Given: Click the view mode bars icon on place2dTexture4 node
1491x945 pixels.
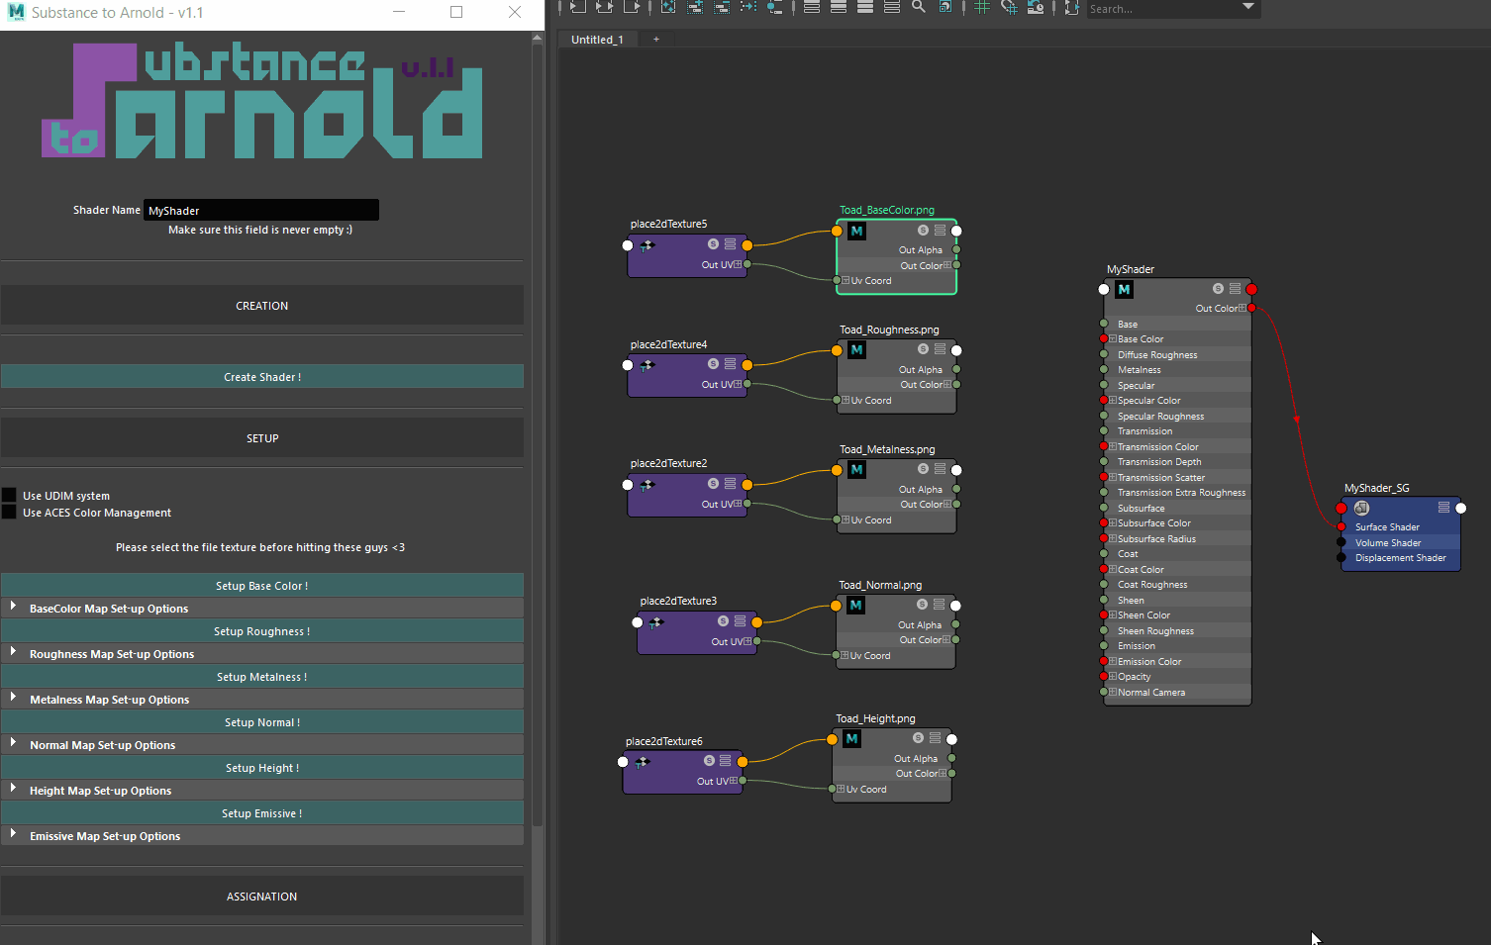Looking at the screenshot, I should click(x=730, y=364).
